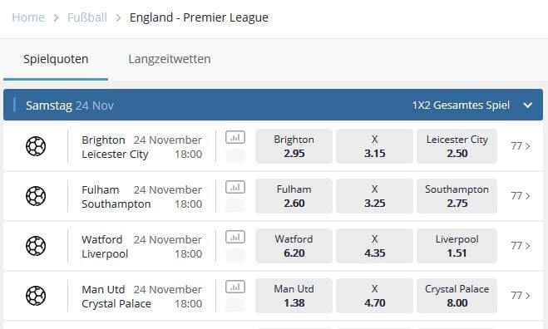This screenshot has width=548, height=329.
Task: Expand 77 more markets for Brighton match
Action: click(521, 146)
